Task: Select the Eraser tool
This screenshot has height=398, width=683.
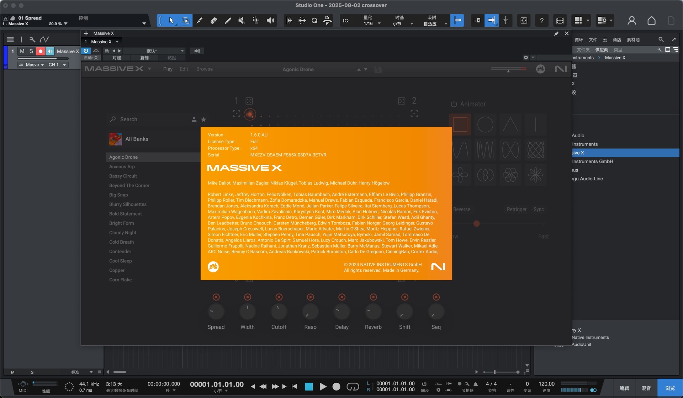Action: (213, 20)
